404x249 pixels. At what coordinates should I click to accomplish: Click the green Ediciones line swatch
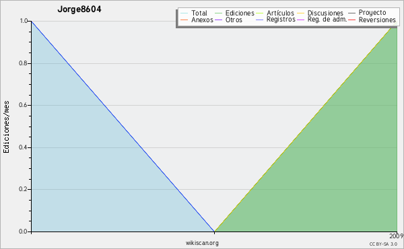tap(218, 13)
